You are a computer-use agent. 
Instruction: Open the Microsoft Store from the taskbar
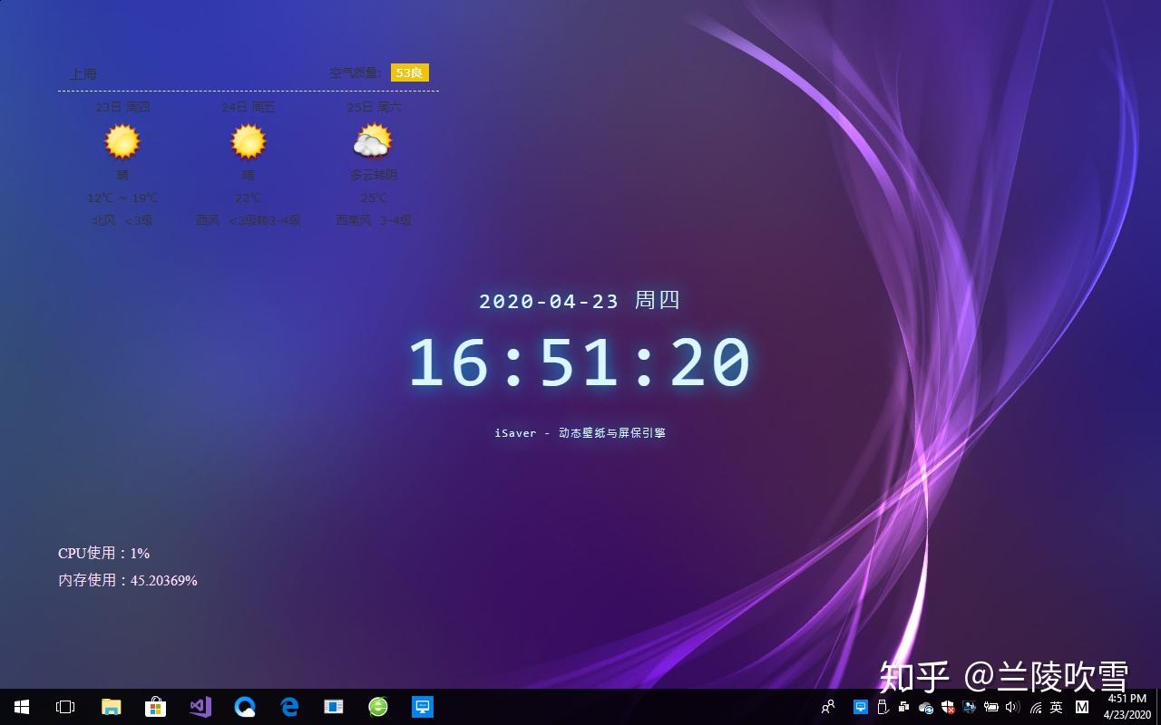point(156,707)
